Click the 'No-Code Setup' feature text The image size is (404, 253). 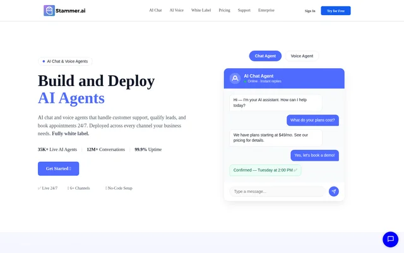119,188
